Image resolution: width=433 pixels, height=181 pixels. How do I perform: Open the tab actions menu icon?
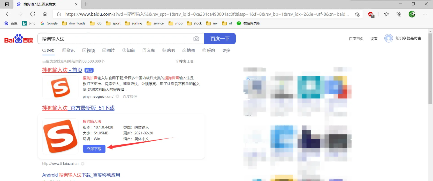(x=7, y=4)
